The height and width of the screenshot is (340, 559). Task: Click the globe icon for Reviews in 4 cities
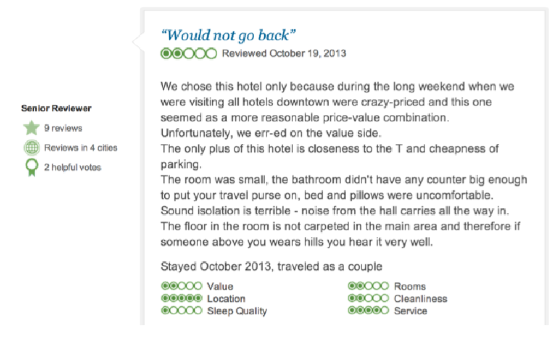(x=32, y=147)
